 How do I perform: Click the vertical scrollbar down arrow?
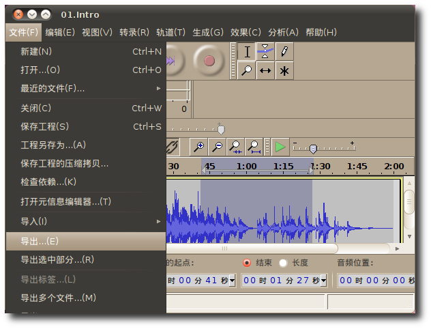[x=409, y=237]
